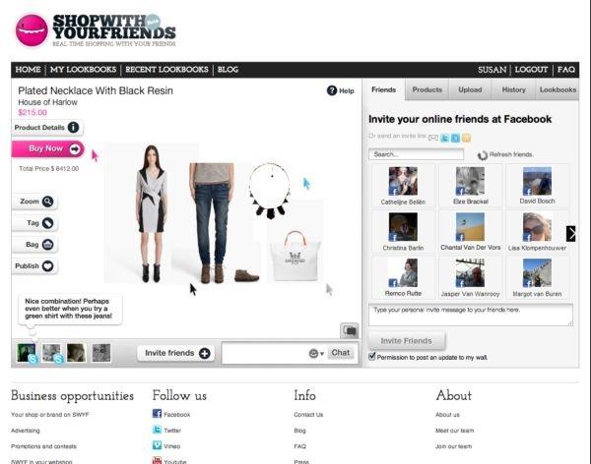The width and height of the screenshot is (591, 464).
Task: Open SUSAN profile link
Action: point(492,70)
